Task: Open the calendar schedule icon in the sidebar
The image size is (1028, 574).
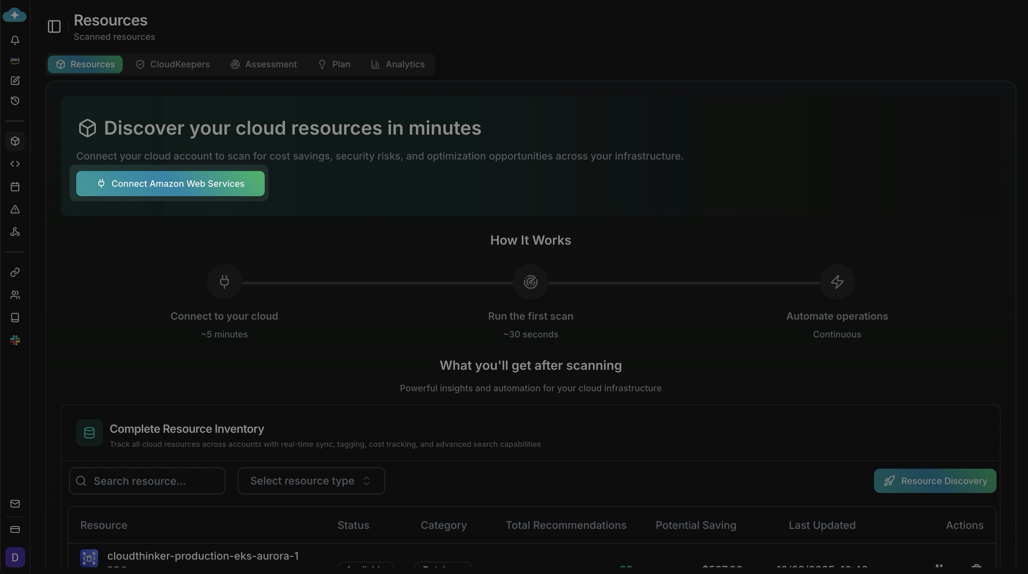Action: coord(15,186)
